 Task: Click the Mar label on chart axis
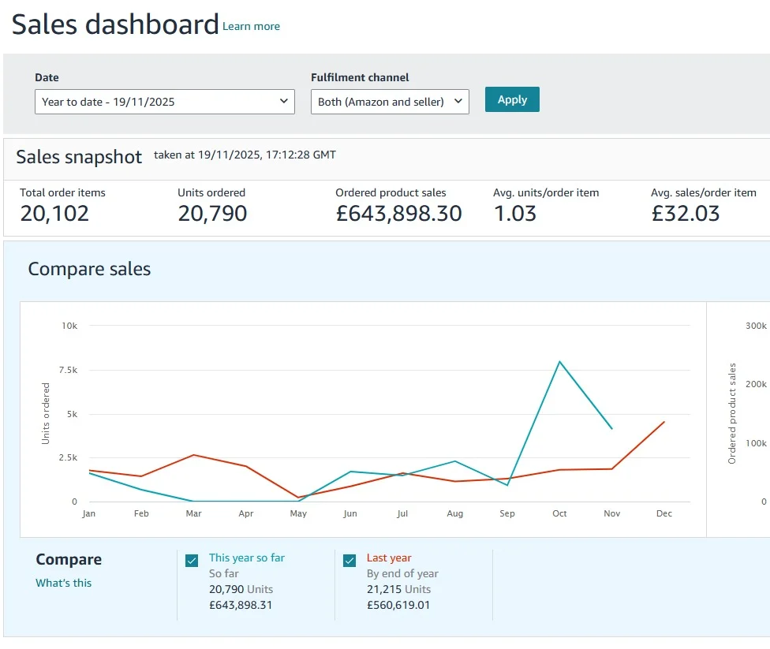pos(193,513)
